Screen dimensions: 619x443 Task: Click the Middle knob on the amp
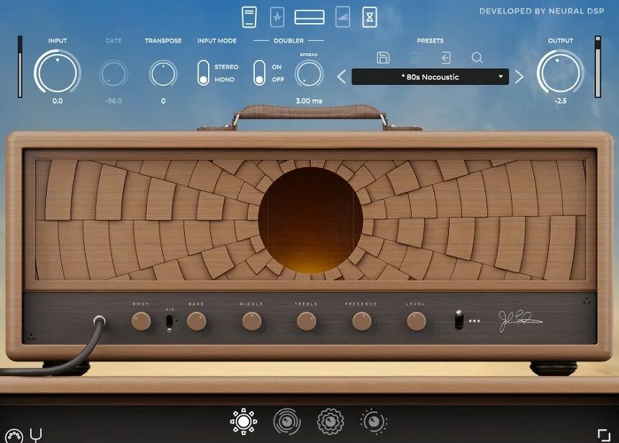click(252, 321)
